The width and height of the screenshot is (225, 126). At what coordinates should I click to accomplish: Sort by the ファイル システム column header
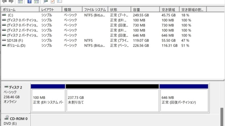(95, 9)
